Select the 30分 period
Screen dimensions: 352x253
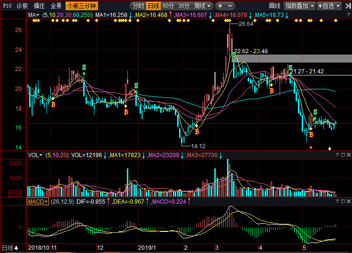click(x=184, y=6)
